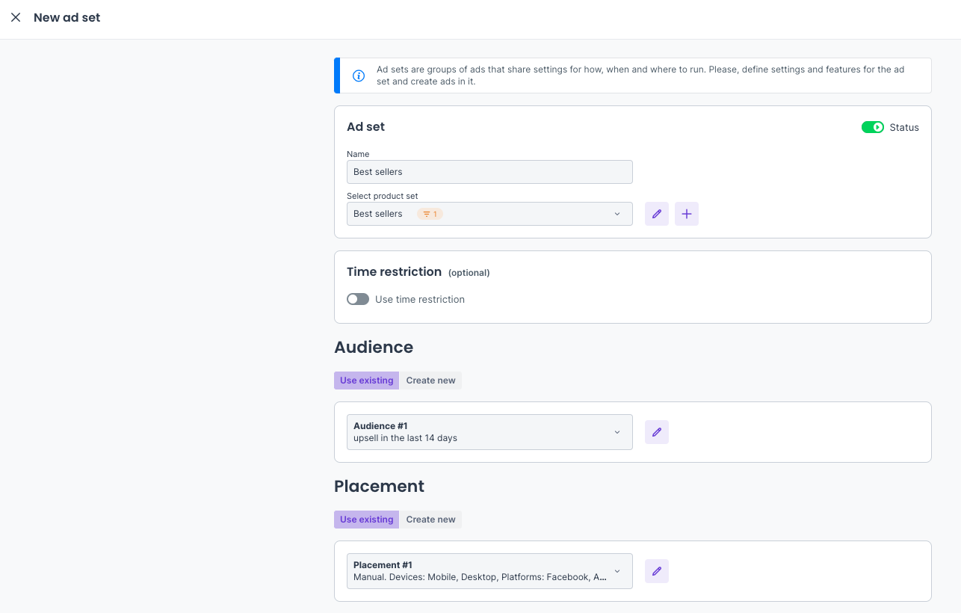Click the orange filter badge on product set
961x613 pixels.
pyautogui.click(x=430, y=214)
